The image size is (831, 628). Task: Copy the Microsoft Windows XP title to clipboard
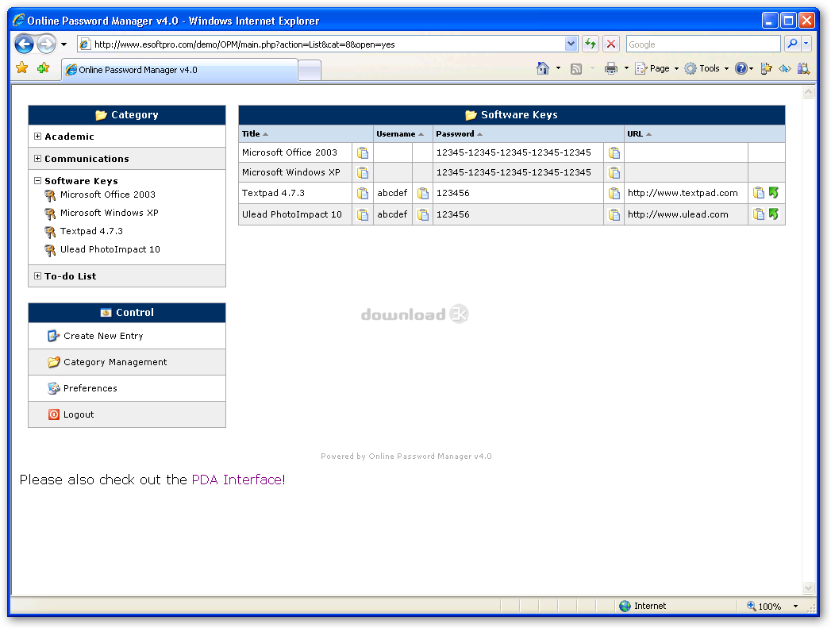(362, 173)
